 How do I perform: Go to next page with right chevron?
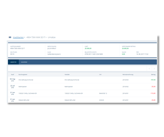154,68
